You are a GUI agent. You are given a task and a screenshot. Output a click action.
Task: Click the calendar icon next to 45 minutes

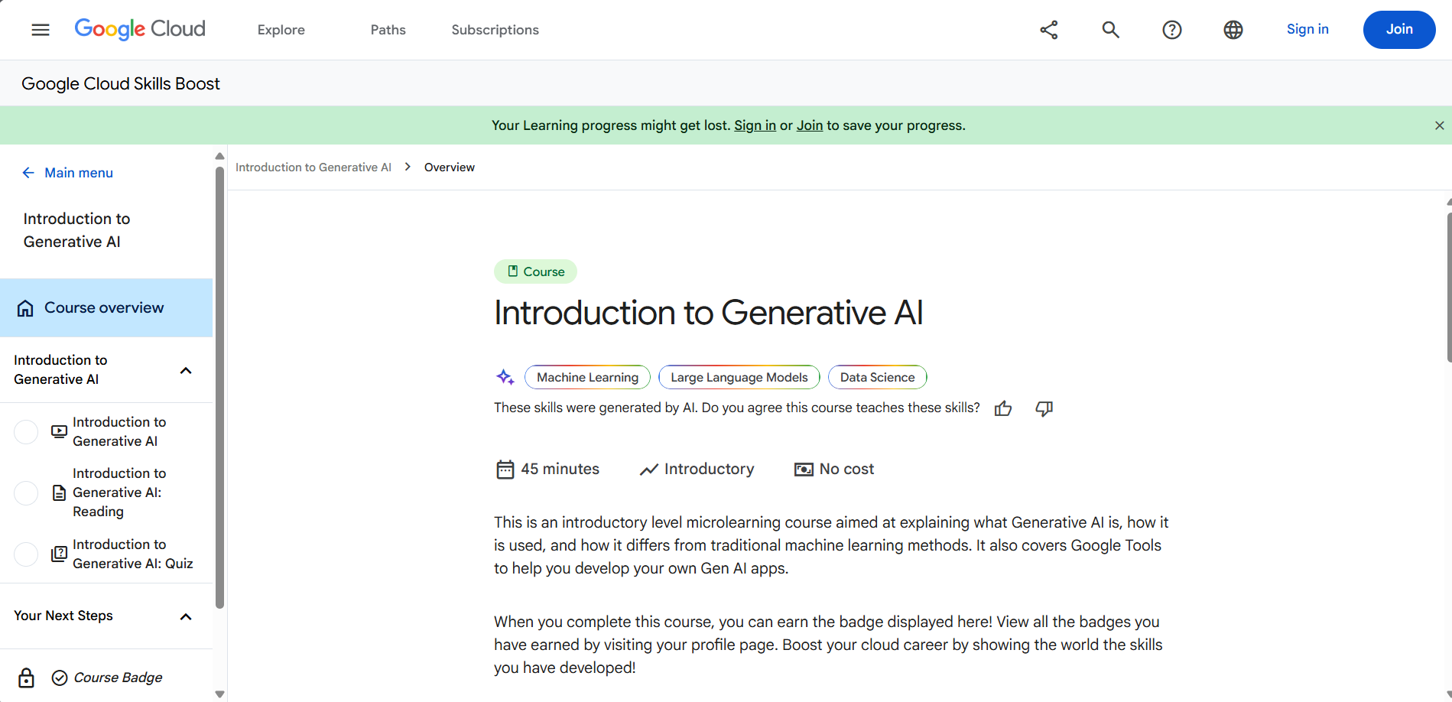coord(505,470)
